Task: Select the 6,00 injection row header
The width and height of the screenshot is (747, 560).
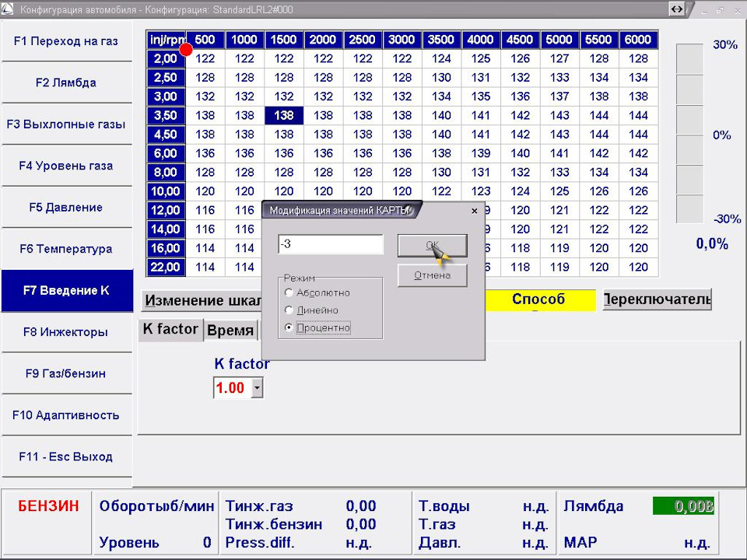Action: click(x=166, y=153)
